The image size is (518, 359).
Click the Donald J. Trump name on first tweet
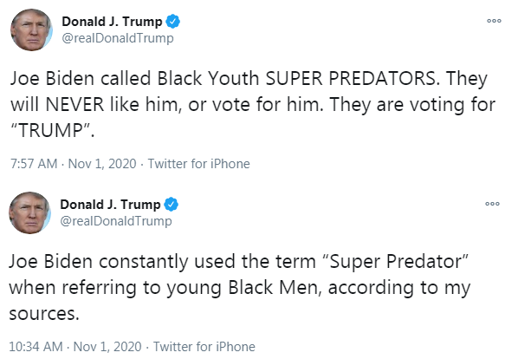coord(112,22)
